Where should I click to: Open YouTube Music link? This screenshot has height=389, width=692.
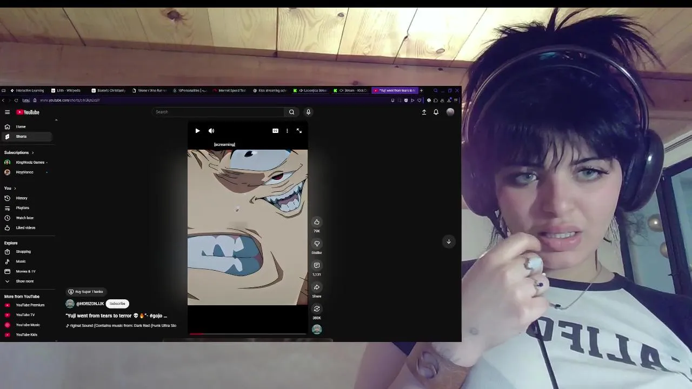pyautogui.click(x=26, y=325)
